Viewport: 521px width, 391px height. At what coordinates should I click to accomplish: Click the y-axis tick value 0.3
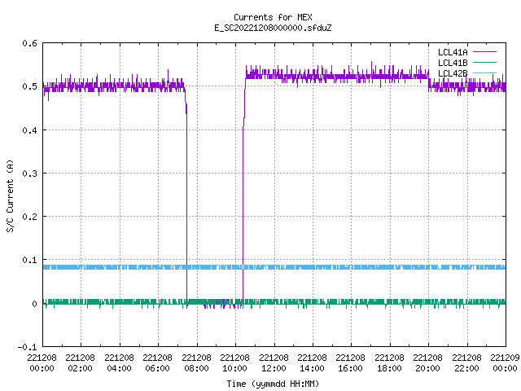click(29, 174)
